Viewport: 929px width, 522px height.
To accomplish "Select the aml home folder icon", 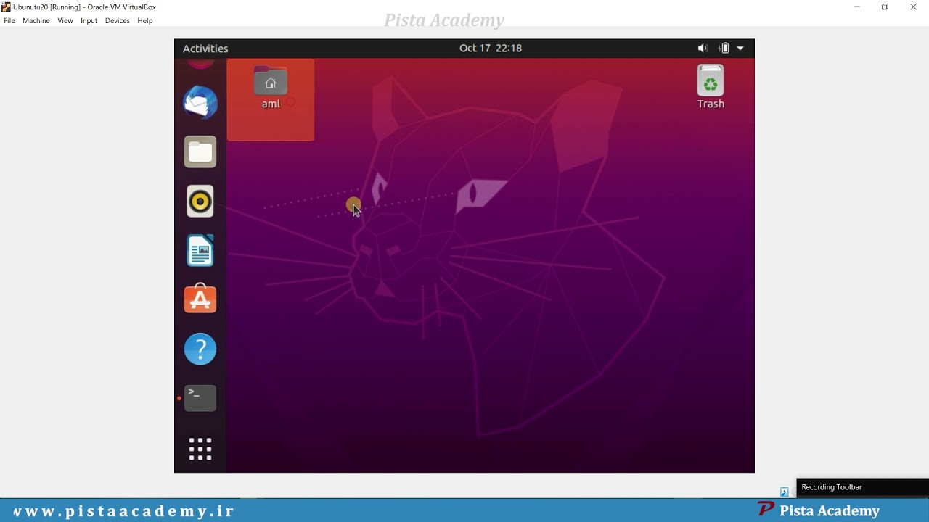I will coord(271,88).
